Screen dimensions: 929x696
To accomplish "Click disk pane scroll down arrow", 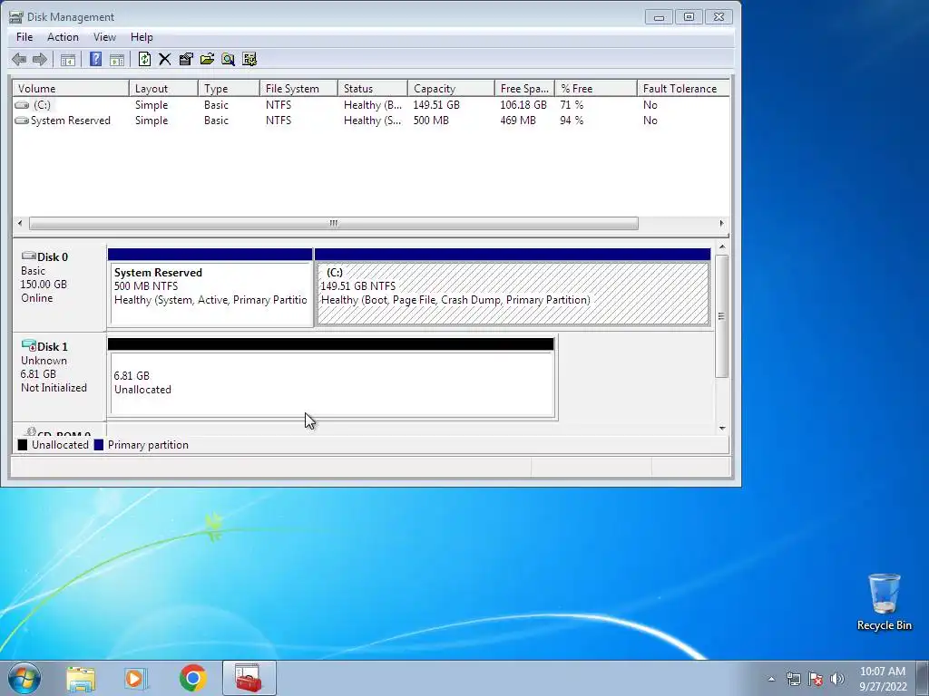I will coord(721,428).
